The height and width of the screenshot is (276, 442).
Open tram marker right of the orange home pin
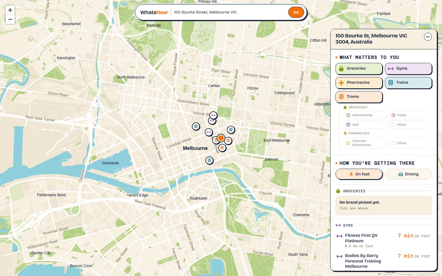[228, 141]
